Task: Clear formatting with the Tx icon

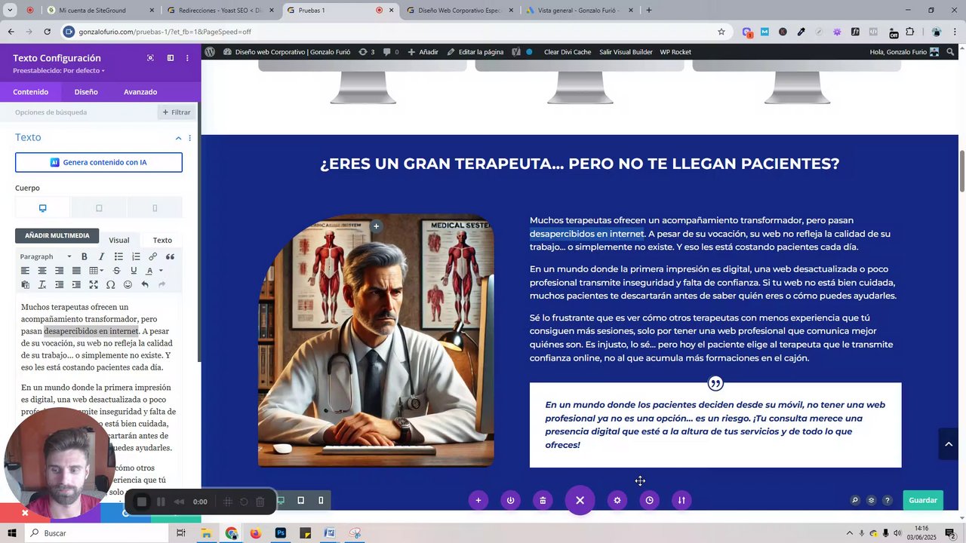Action: (x=42, y=284)
